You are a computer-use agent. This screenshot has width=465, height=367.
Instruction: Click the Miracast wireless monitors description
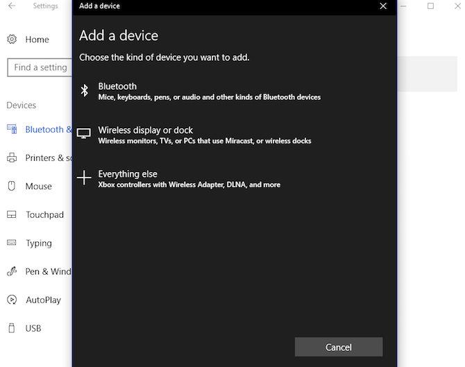(205, 141)
